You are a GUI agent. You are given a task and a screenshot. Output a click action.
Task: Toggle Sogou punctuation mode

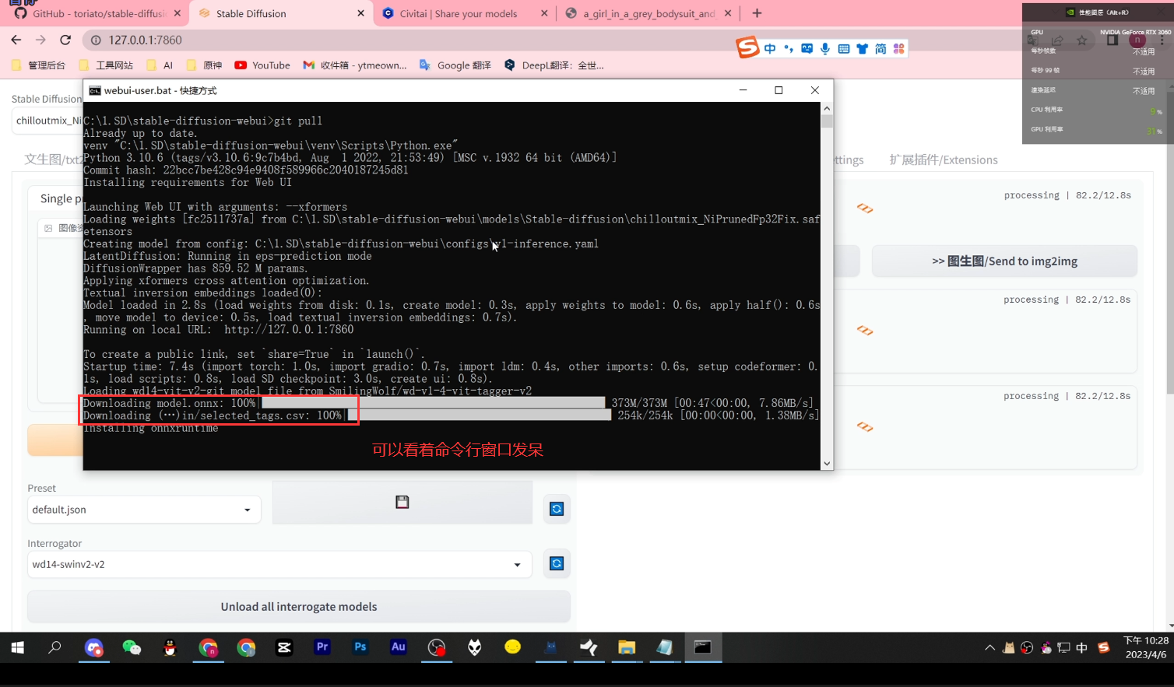(789, 48)
